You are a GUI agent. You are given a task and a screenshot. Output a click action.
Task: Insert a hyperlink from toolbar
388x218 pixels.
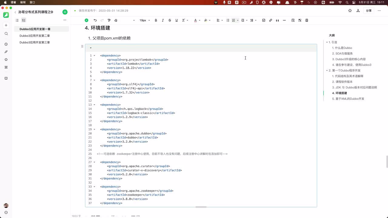[271, 20]
